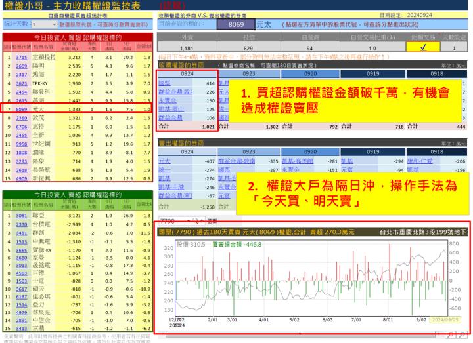Toggle the yellow checkmark exclusion cell
Viewport: 473px width, 343px height.
(423, 47)
